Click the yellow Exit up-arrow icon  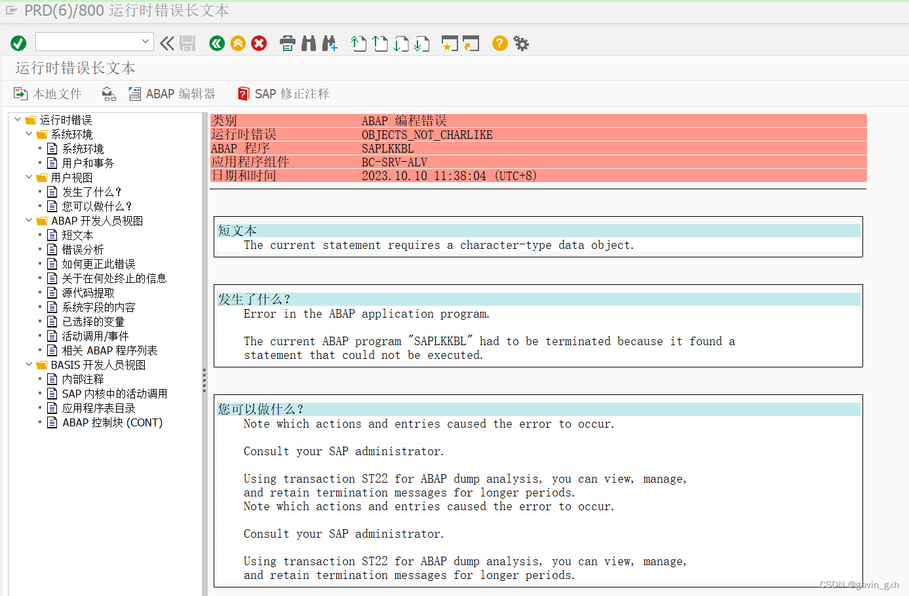coord(238,43)
